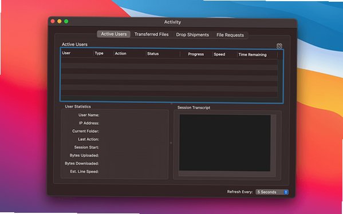Click the User Statistics heading
Viewport: 343px width, 214px height.
[78, 106]
